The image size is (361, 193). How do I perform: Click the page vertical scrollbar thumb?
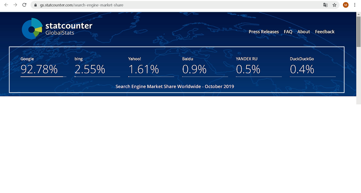pyautogui.click(x=358, y=32)
